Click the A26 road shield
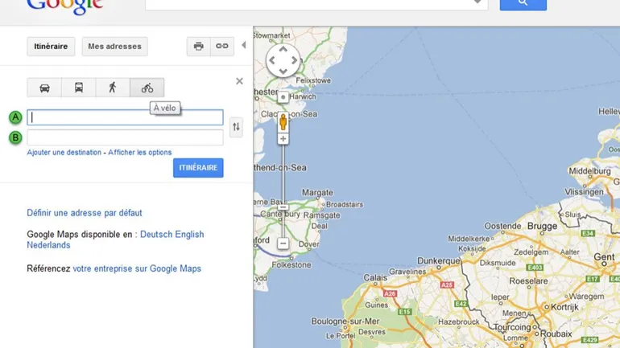Viewport: 620px width, 348px height. [390, 293]
